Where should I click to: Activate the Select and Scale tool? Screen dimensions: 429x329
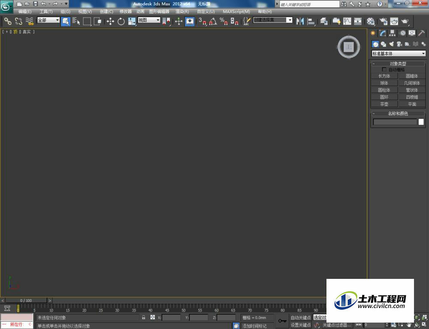coord(132,21)
